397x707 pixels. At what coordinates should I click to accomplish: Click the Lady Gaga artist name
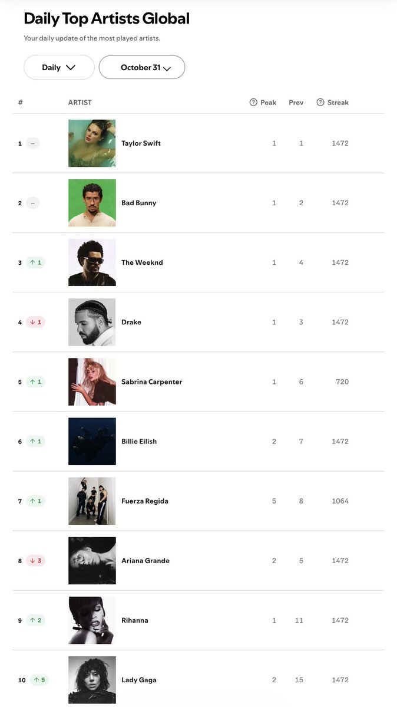(139, 680)
